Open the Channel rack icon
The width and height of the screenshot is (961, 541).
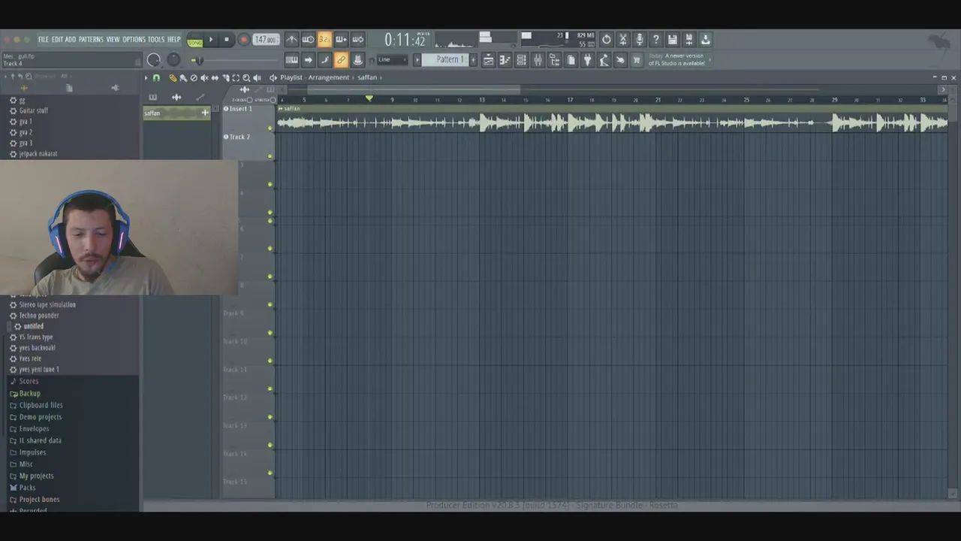click(521, 60)
